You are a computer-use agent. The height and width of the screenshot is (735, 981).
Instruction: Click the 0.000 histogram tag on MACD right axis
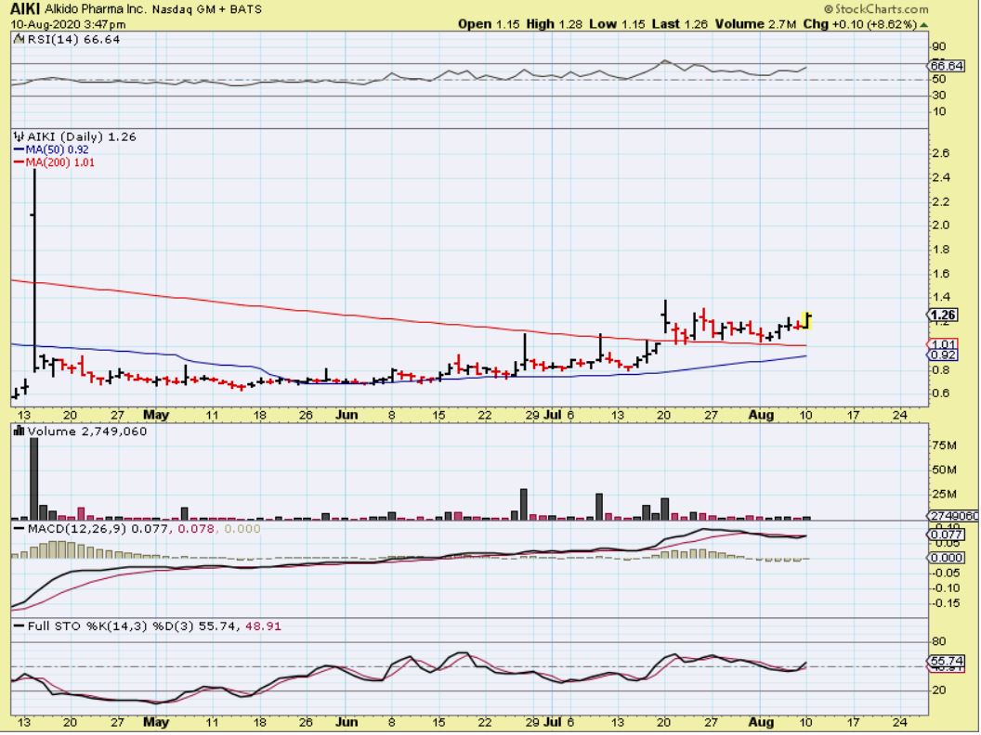pyautogui.click(x=946, y=558)
